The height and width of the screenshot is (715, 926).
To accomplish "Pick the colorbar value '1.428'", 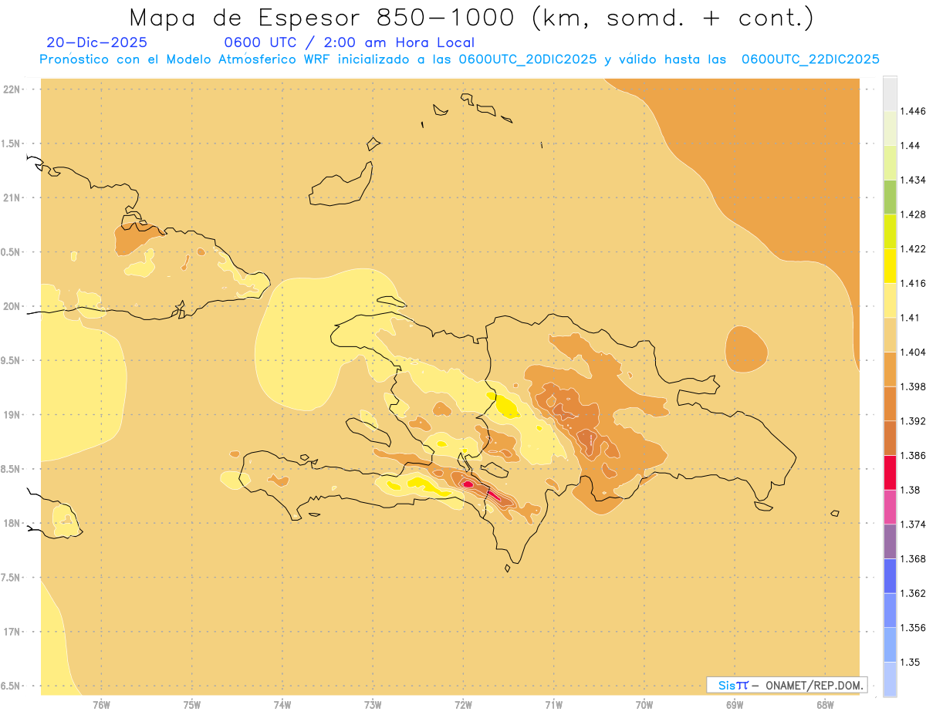I will click(x=913, y=214).
